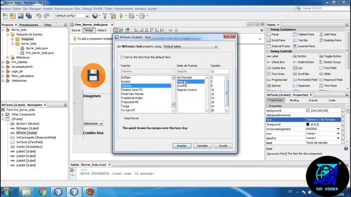Click the help question mark in Properties
Screen dimensions: 351x197
tap(346, 148)
